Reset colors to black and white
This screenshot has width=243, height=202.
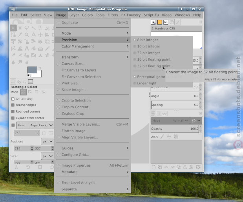(x=29, y=75)
